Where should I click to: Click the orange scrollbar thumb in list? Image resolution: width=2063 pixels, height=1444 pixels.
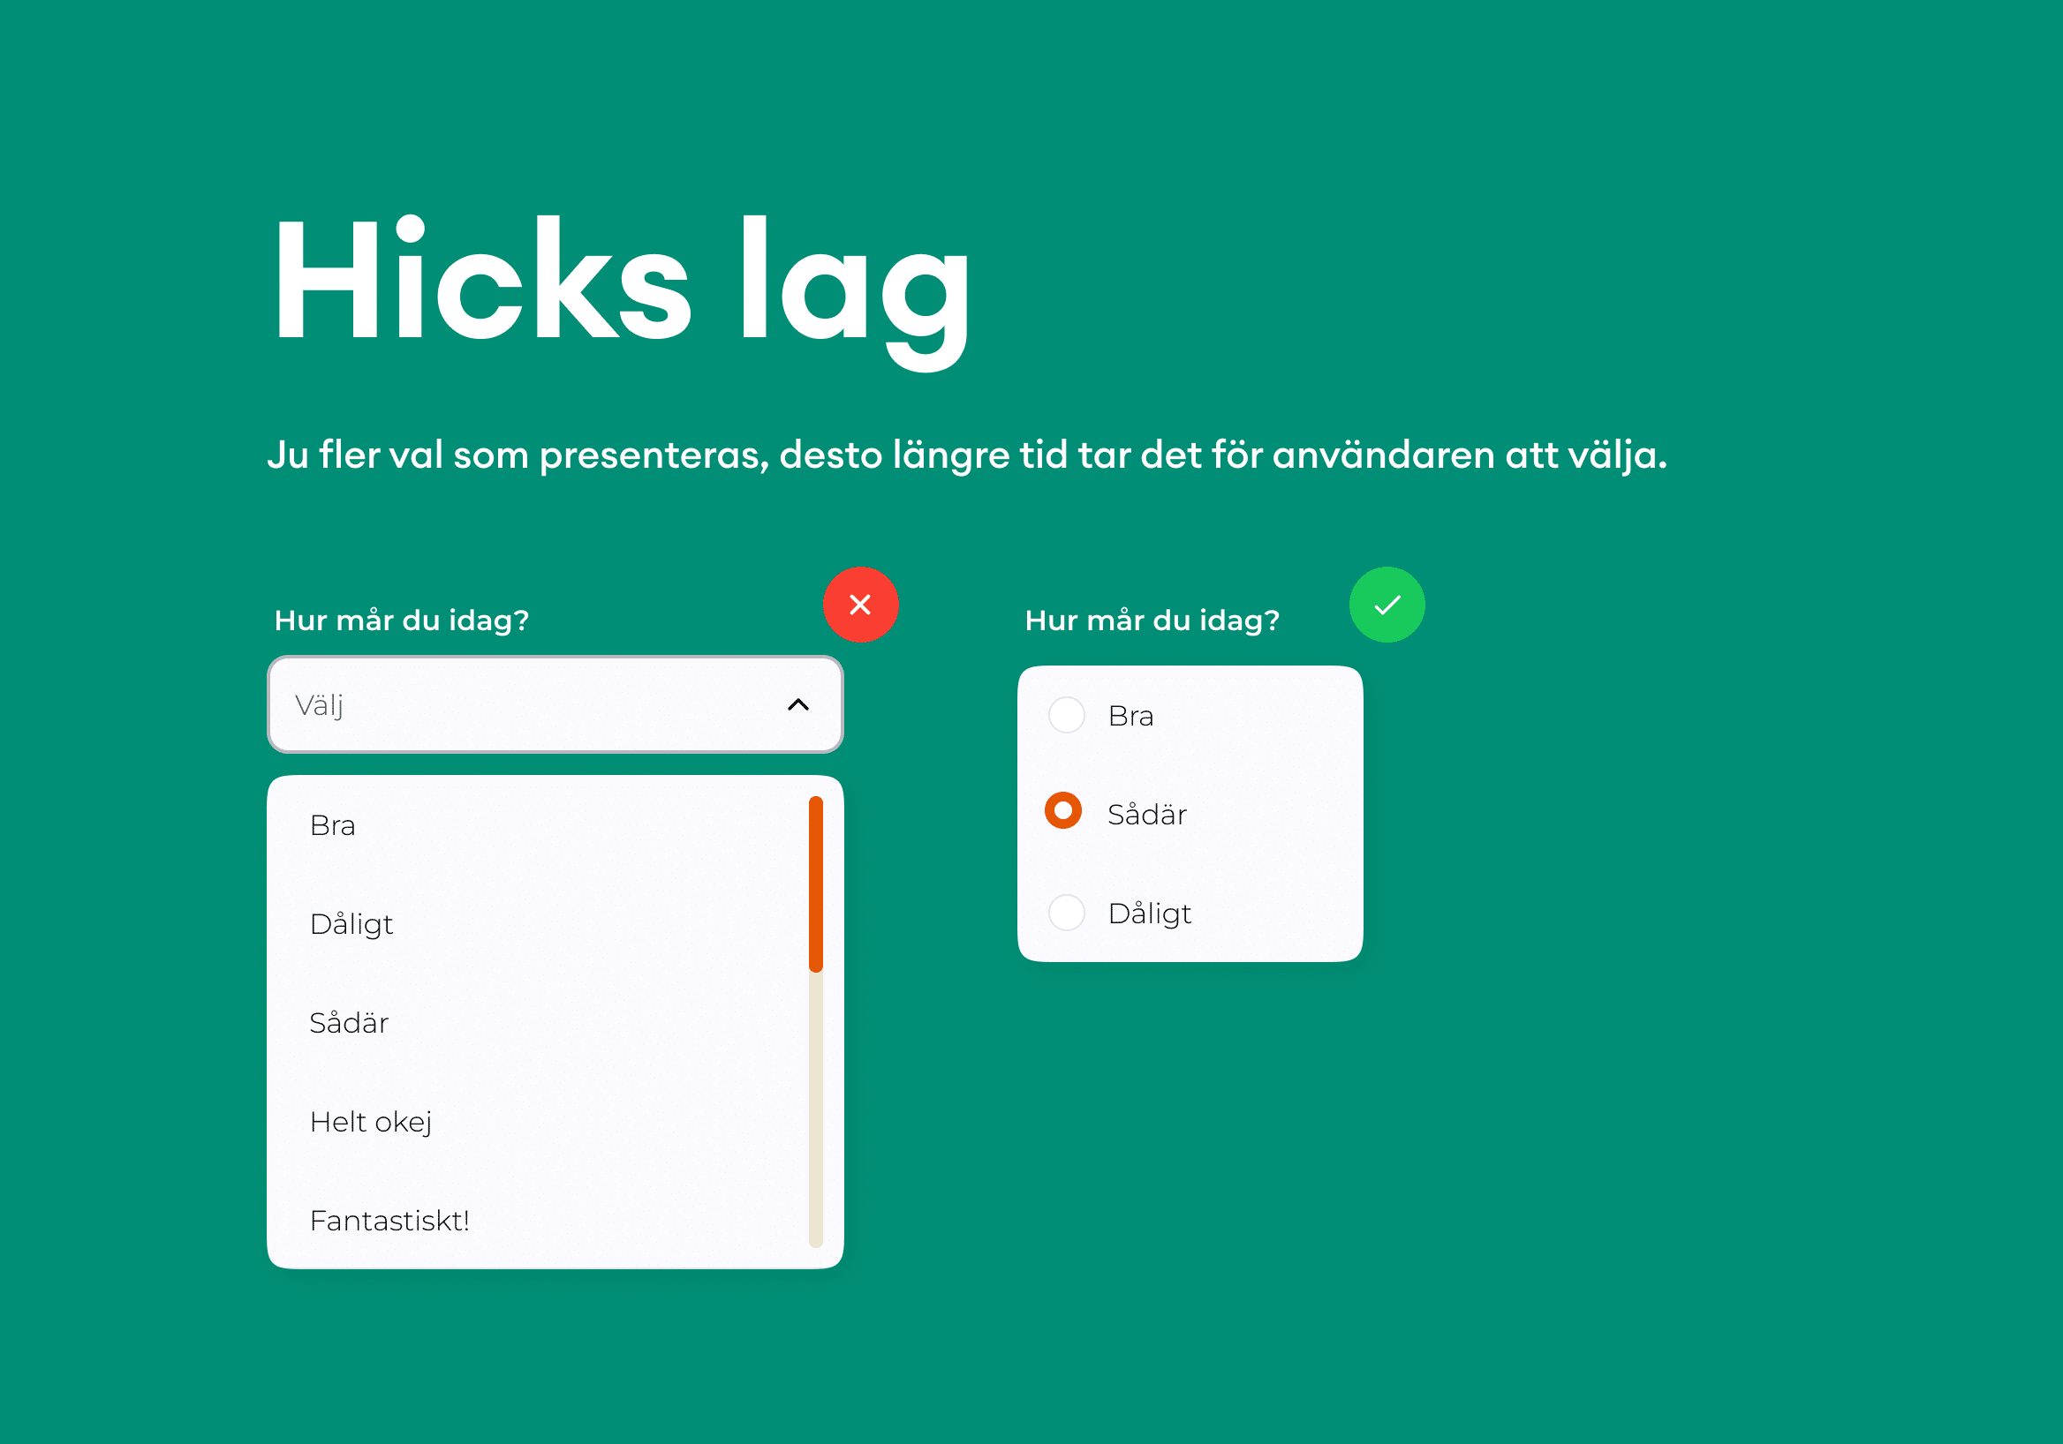(x=816, y=884)
